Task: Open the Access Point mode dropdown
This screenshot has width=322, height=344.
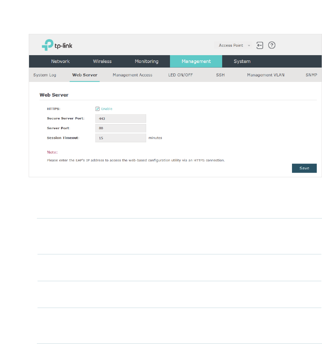Action: [233, 45]
